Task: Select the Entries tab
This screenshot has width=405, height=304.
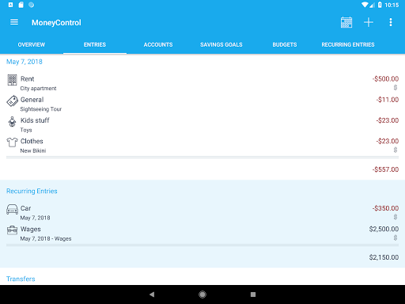Action: tap(95, 44)
